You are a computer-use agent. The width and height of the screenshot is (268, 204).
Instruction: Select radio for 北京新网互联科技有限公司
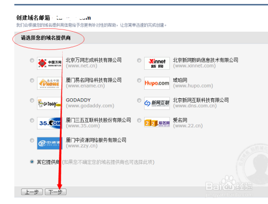pos(139,100)
